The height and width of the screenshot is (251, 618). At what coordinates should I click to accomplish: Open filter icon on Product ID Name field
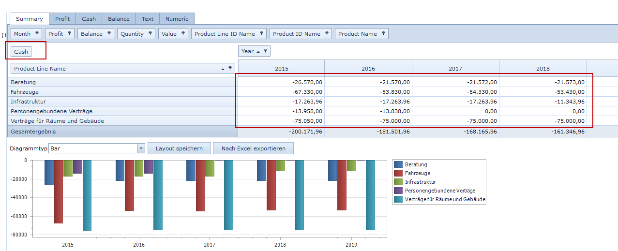click(327, 34)
